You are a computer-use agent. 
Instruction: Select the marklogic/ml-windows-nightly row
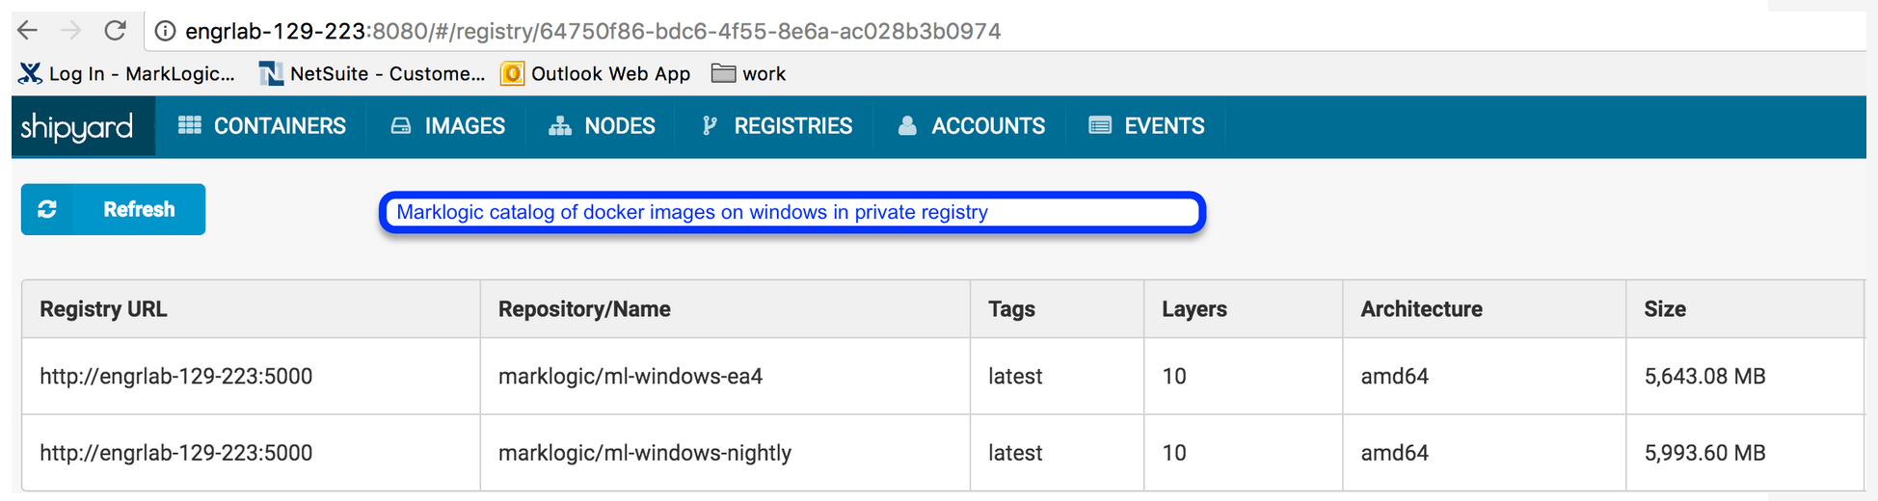click(644, 453)
